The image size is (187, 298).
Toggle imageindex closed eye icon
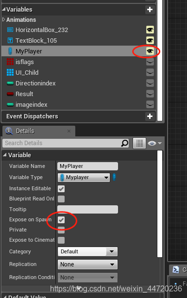click(150, 104)
